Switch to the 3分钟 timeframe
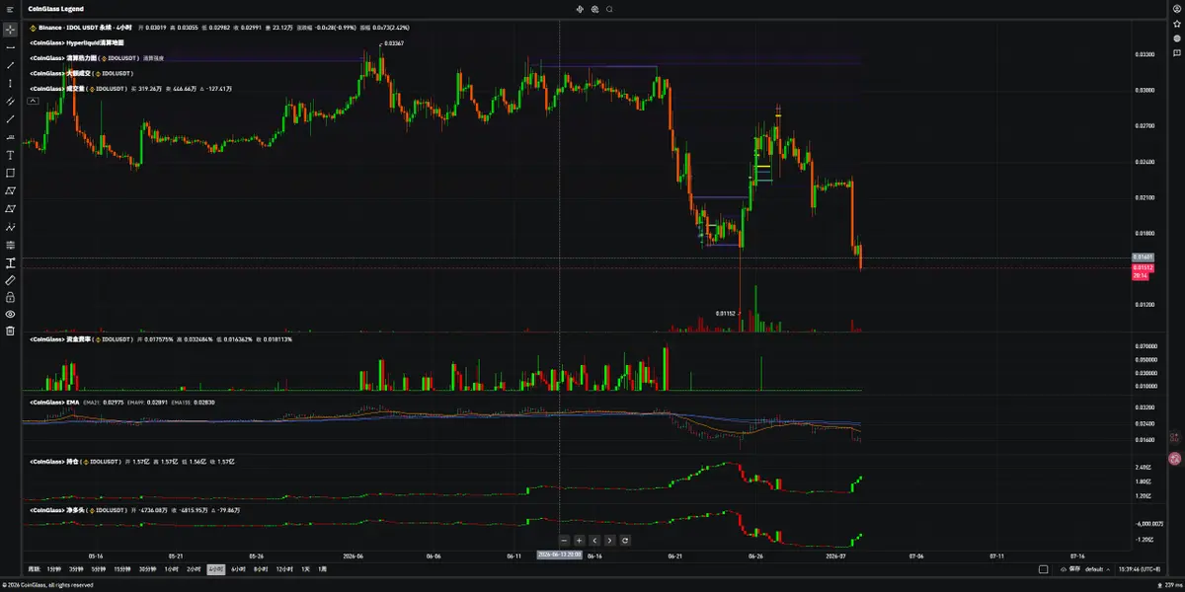The width and height of the screenshot is (1185, 592). pyautogui.click(x=76, y=569)
